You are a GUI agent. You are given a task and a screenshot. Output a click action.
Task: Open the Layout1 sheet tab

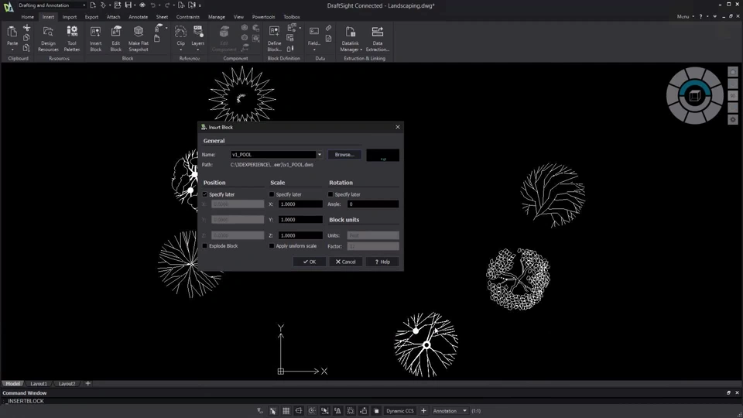39,383
